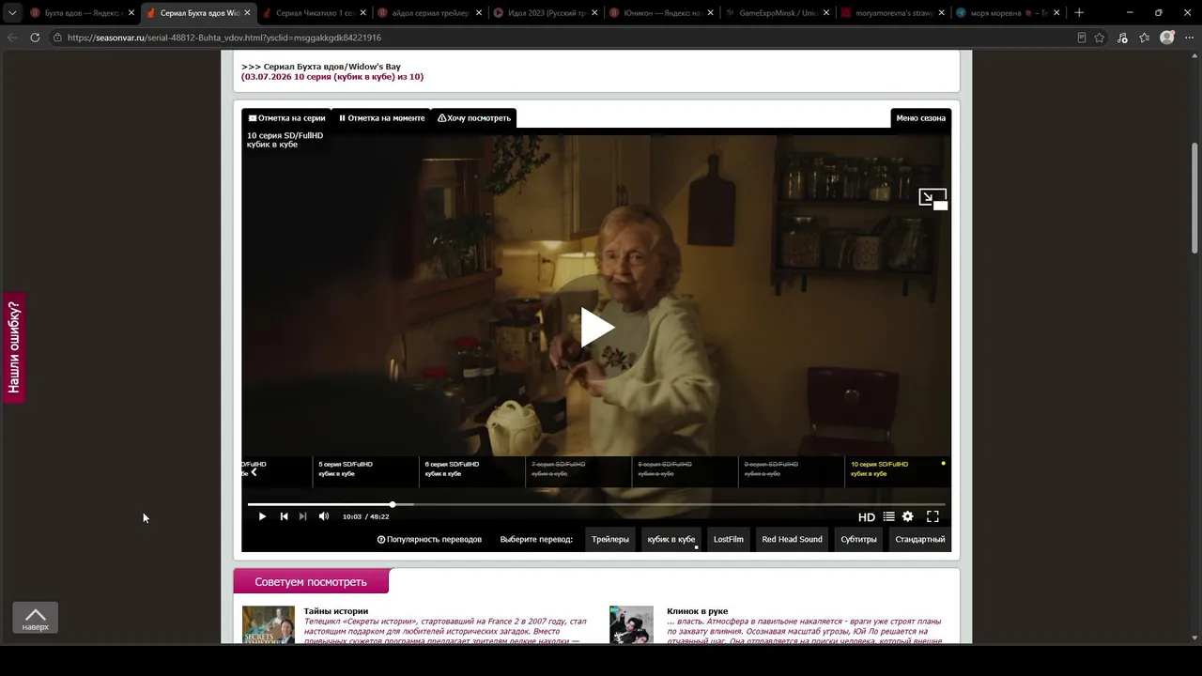Image resolution: width=1202 pixels, height=676 pixels.
Task: Select episode 5 in the episode strip
Action: (x=365, y=471)
